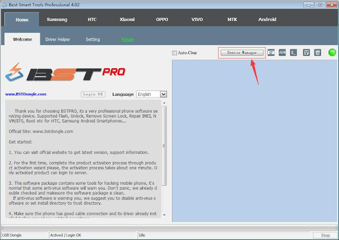Click the welcome text scrollbar up arrow

(x=164, y=103)
